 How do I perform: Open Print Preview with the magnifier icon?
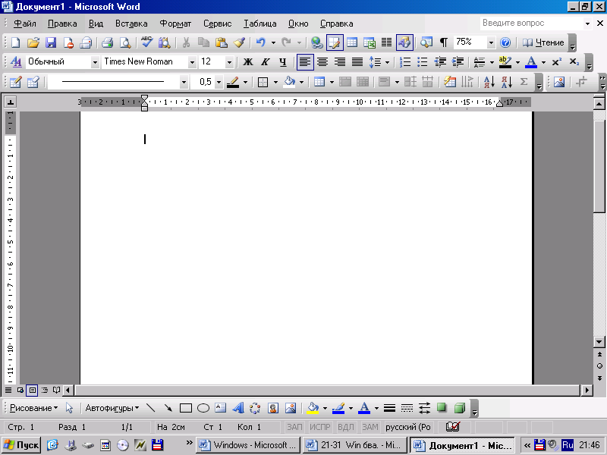[x=124, y=42]
